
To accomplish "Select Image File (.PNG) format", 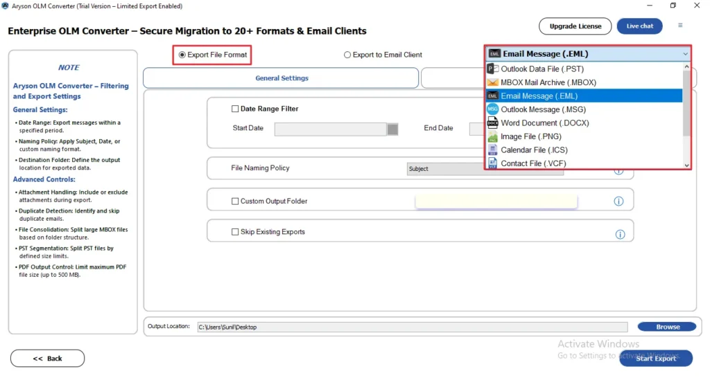I will point(584,136).
